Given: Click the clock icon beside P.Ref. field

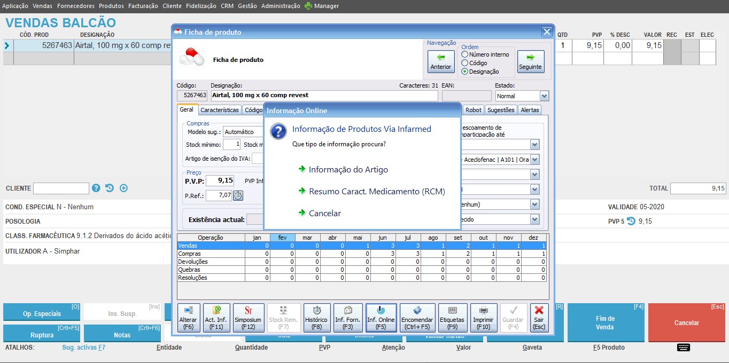Looking at the screenshot, I should point(238,195).
